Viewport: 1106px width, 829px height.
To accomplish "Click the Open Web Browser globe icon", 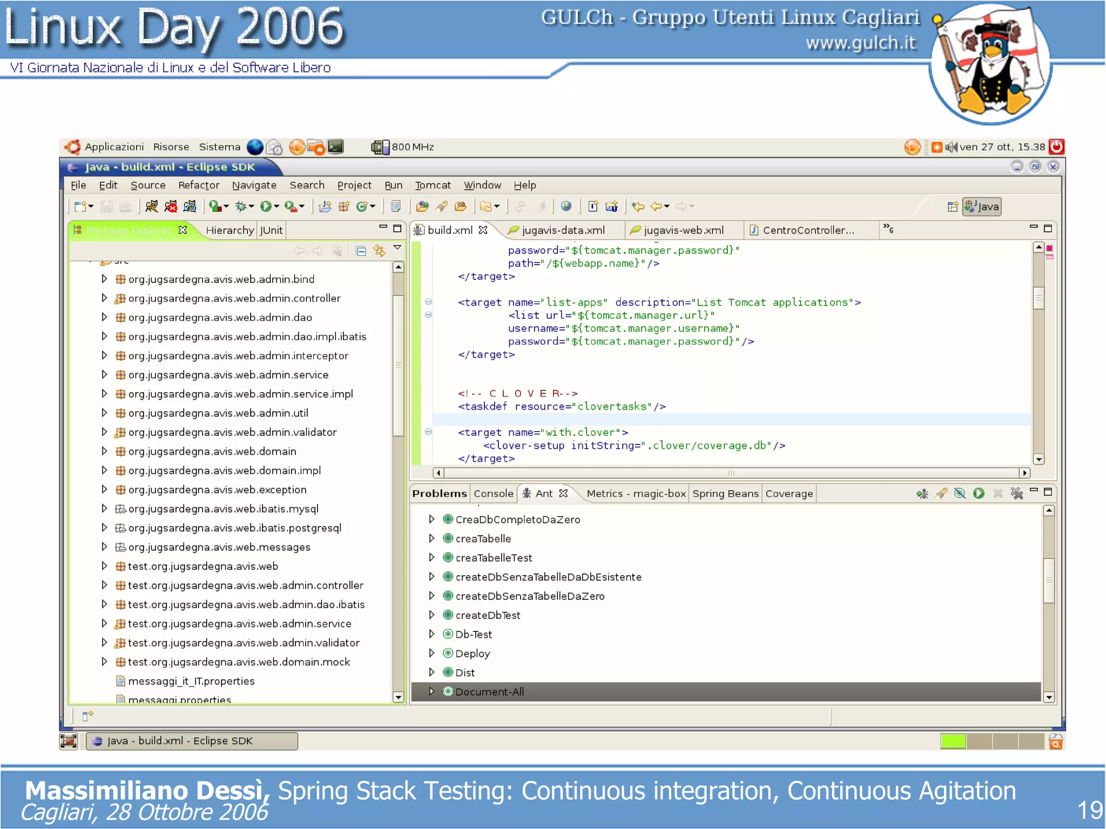I will (x=566, y=206).
